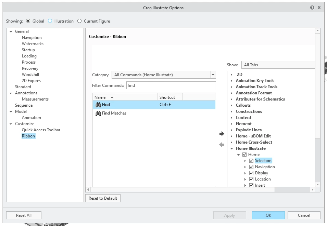The image size is (327, 226).
Task: Click the OK button
Action: pyautogui.click(x=268, y=215)
